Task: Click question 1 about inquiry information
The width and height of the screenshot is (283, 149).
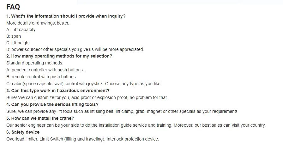Action: click(x=66, y=16)
